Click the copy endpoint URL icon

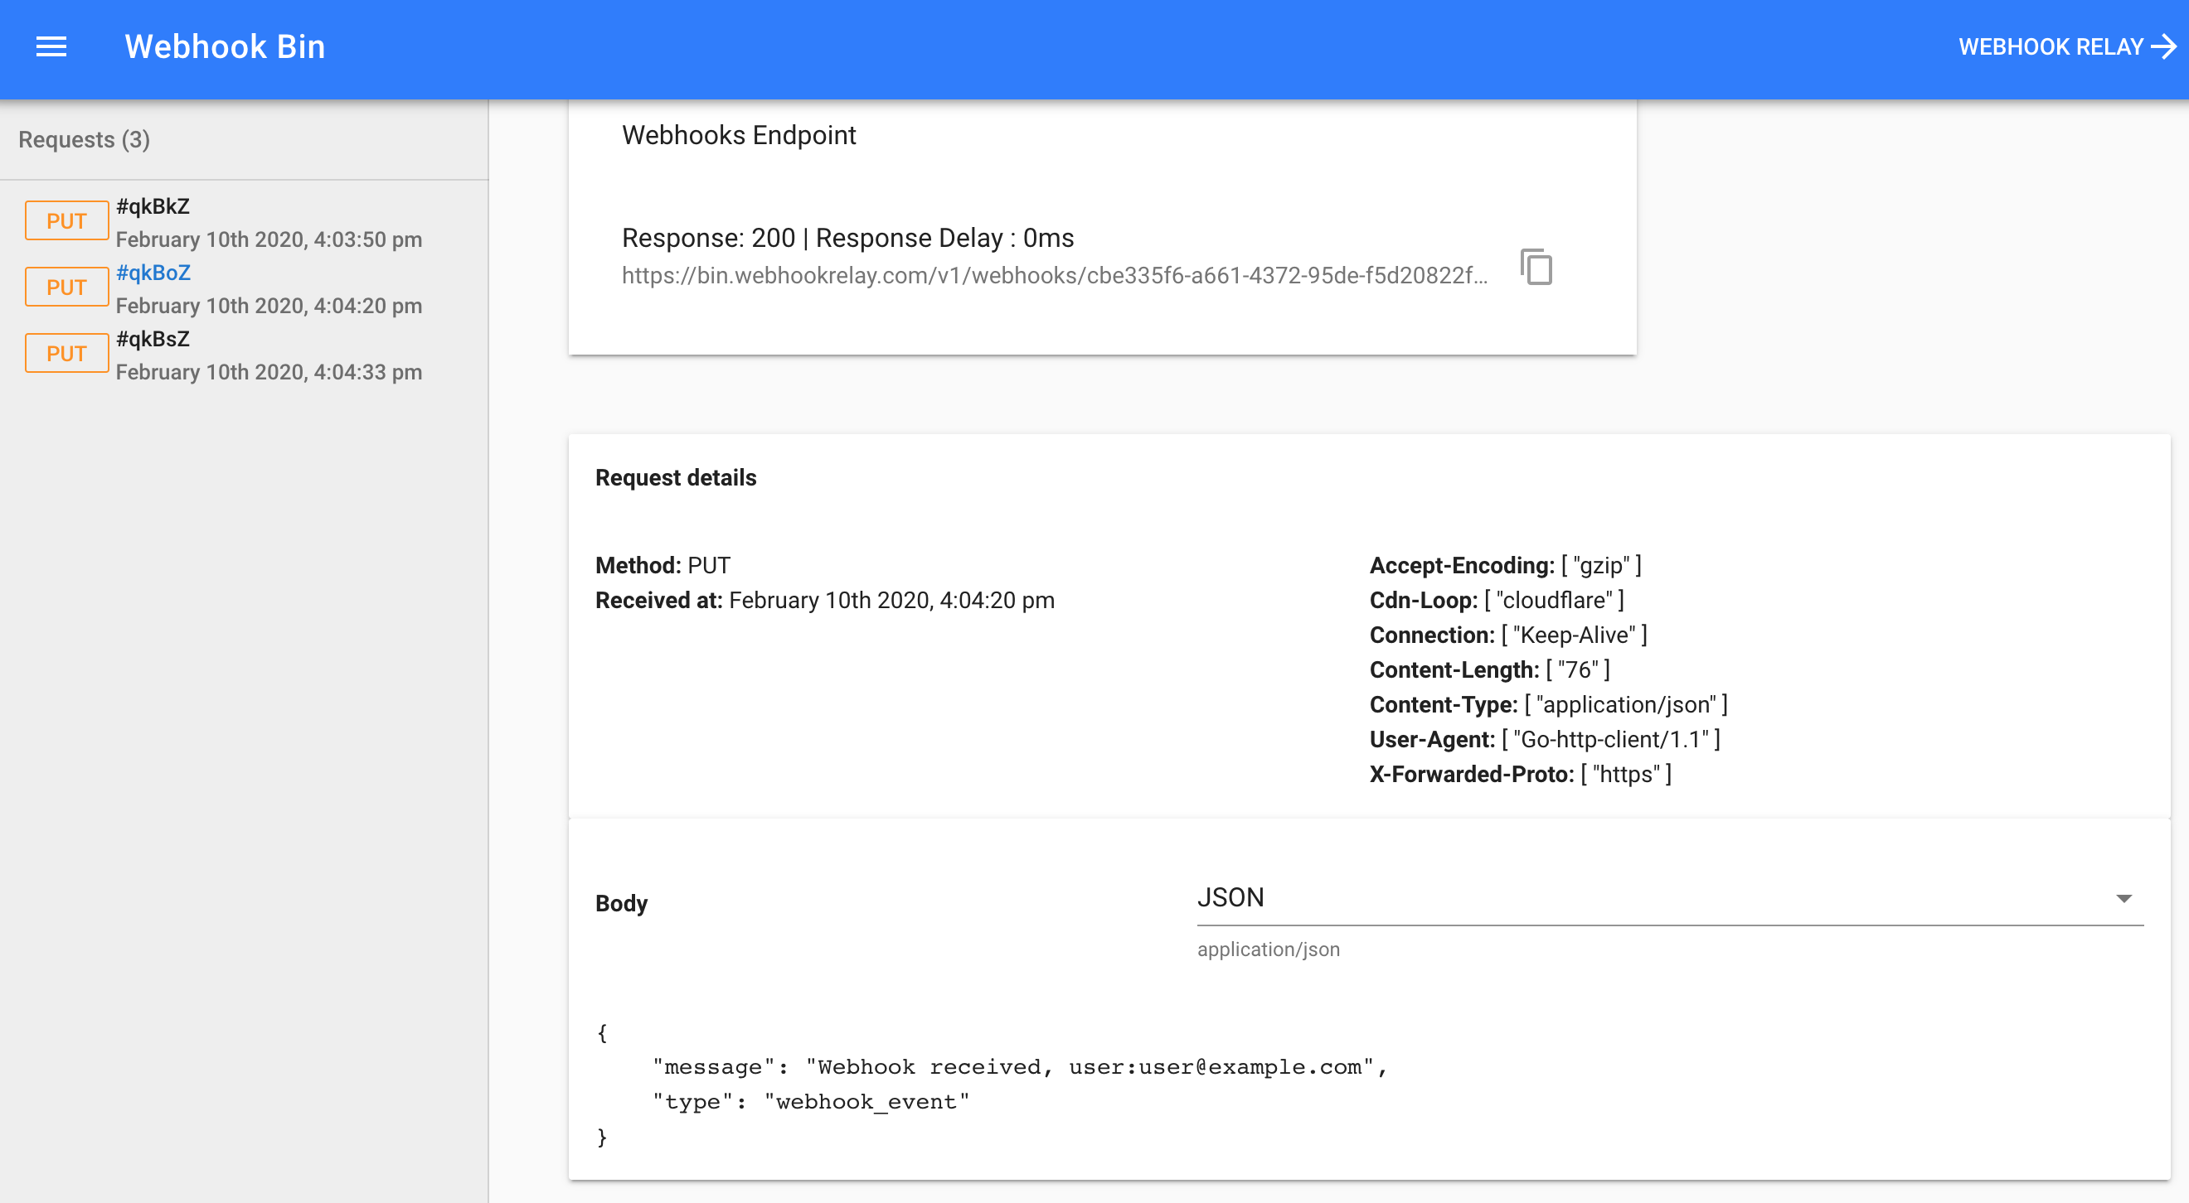pos(1536,268)
